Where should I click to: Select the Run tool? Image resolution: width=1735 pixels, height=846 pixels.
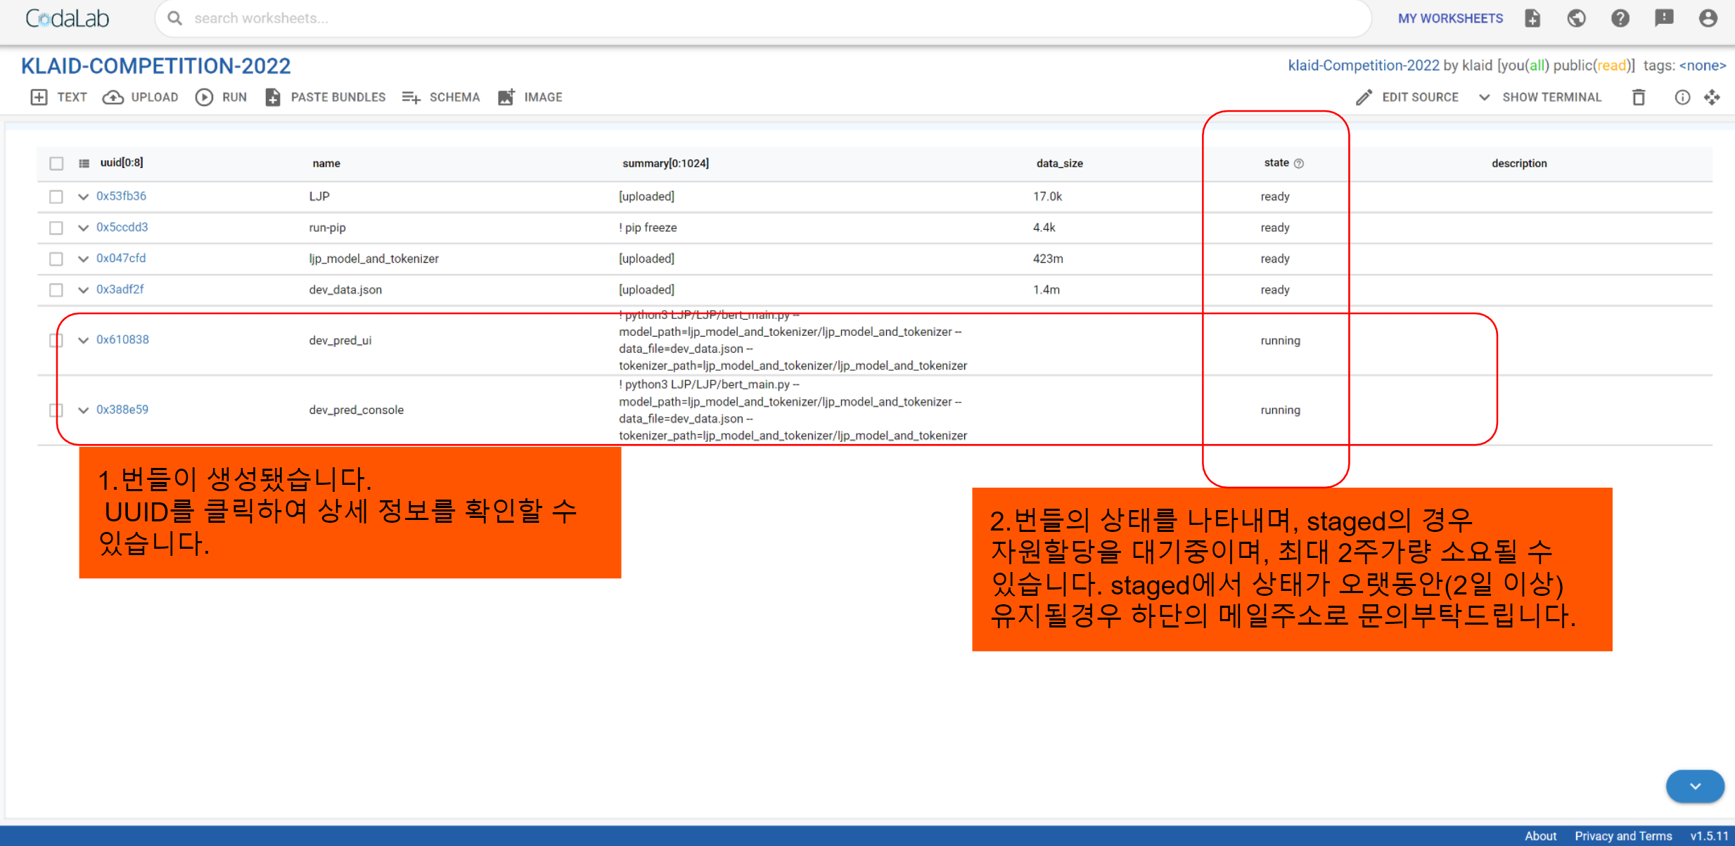pyautogui.click(x=221, y=97)
